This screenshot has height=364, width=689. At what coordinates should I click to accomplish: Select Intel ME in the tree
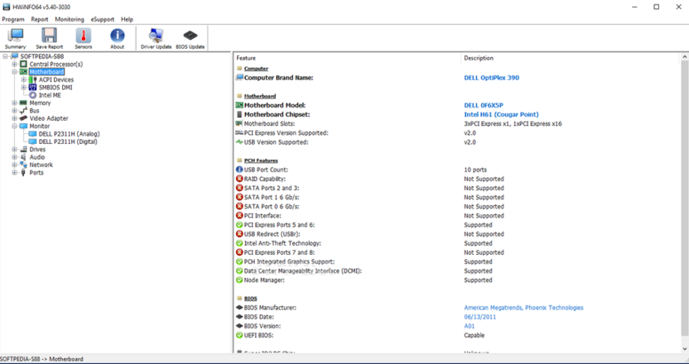(x=50, y=95)
